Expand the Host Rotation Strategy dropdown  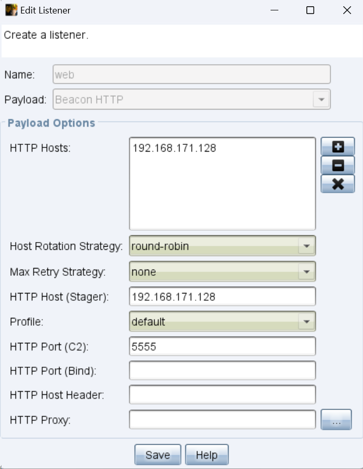click(x=306, y=246)
